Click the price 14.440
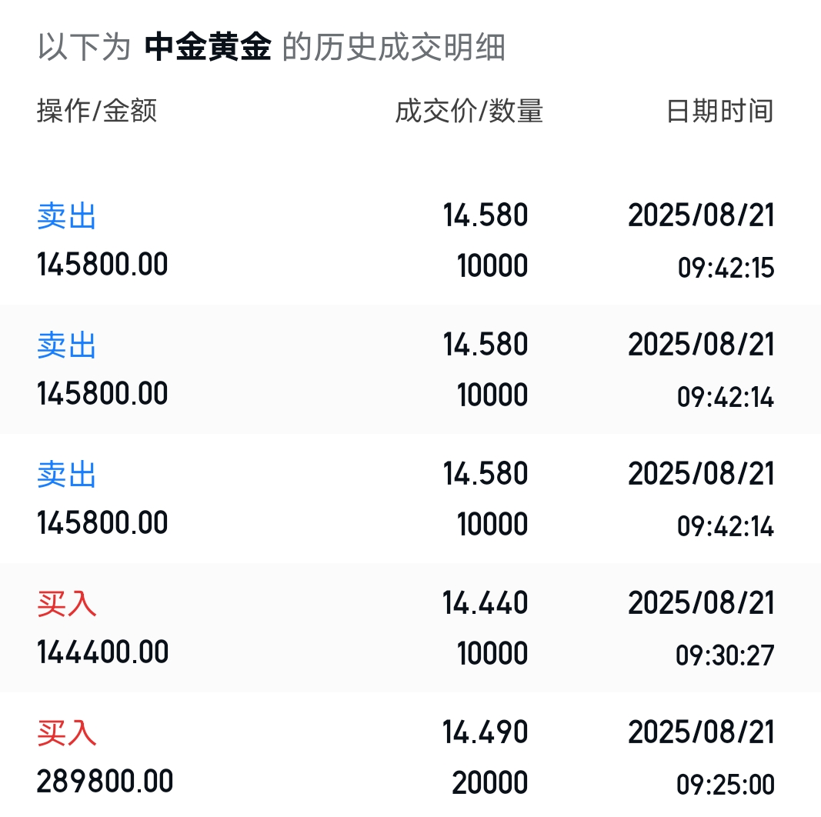This screenshot has height=817, width=821. pyautogui.click(x=486, y=603)
